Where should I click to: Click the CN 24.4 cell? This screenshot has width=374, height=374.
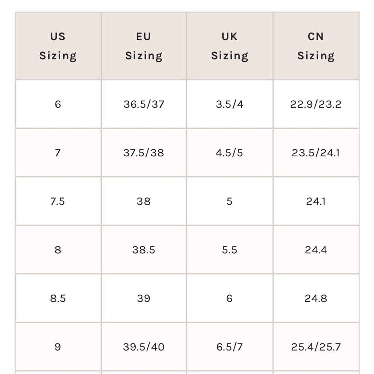(316, 250)
